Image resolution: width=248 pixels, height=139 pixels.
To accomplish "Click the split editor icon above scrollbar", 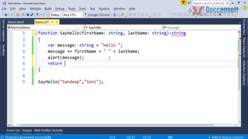I will tap(239, 32).
